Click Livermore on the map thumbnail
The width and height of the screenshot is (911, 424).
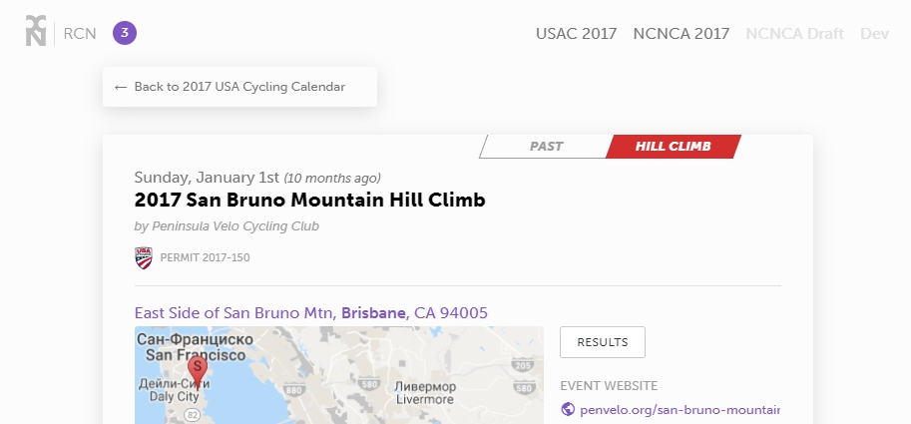point(425,400)
